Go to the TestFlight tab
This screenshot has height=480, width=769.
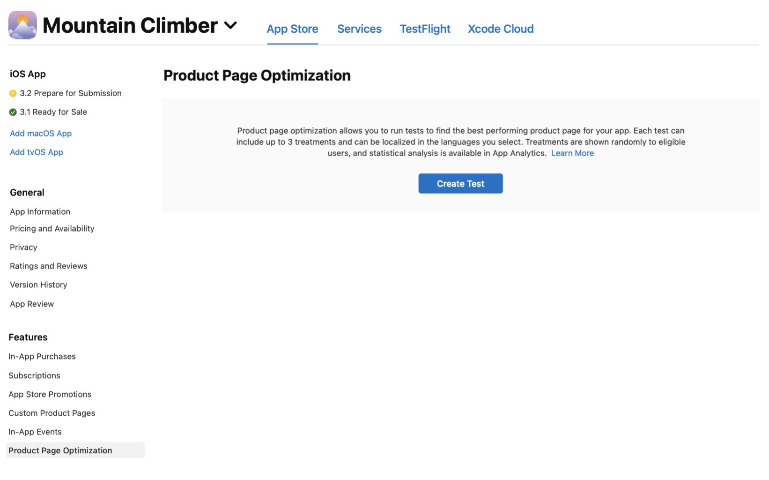pyautogui.click(x=425, y=29)
